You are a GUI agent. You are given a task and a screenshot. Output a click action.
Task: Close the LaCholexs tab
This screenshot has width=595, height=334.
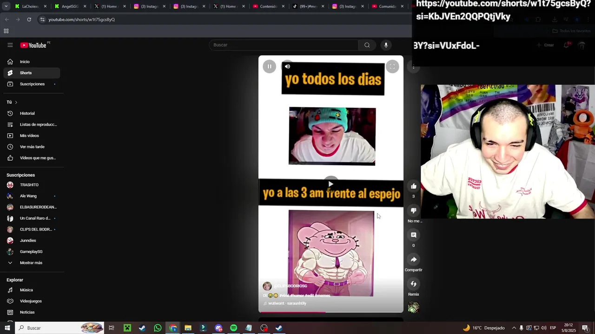(45, 6)
